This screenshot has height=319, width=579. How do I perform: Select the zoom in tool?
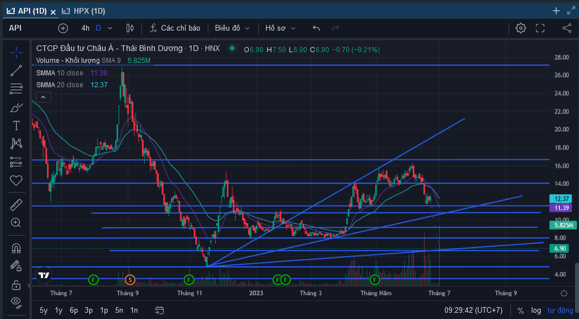point(16,223)
